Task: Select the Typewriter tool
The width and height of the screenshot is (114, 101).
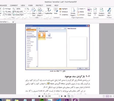Action: pos(49,11)
